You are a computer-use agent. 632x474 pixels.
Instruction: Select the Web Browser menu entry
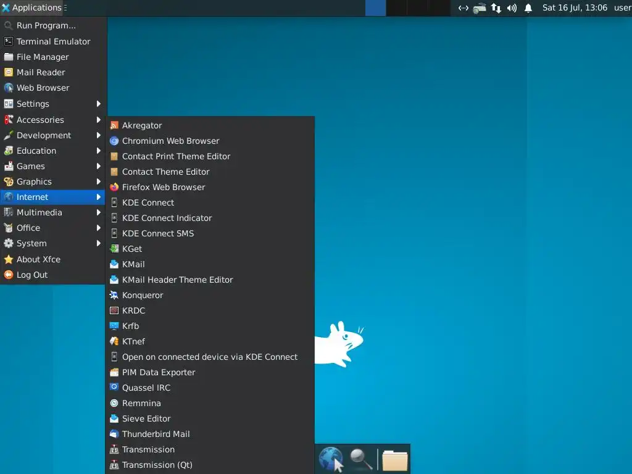(53, 88)
